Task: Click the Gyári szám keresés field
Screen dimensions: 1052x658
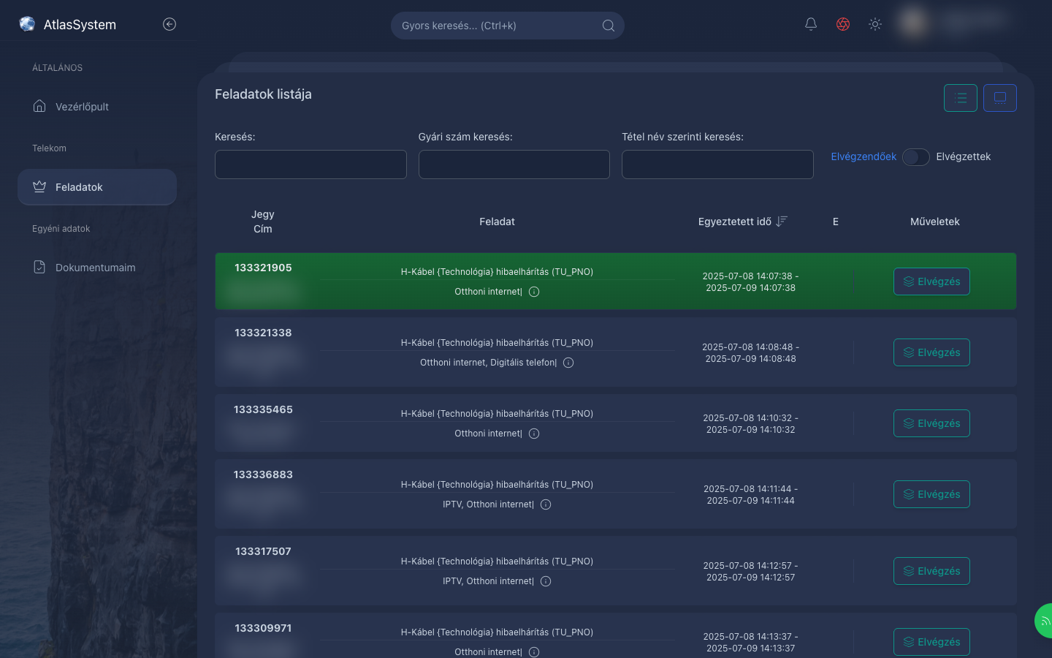Action: coord(514,164)
